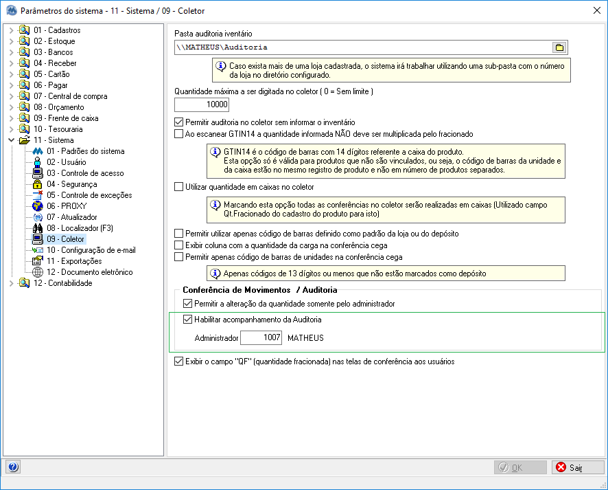The width and height of the screenshot is (608, 490).
Task: Select 09 - Coletor tree label
Action: (x=65, y=239)
